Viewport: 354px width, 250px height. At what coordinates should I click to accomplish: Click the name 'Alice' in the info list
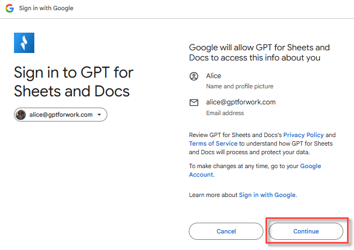point(213,76)
